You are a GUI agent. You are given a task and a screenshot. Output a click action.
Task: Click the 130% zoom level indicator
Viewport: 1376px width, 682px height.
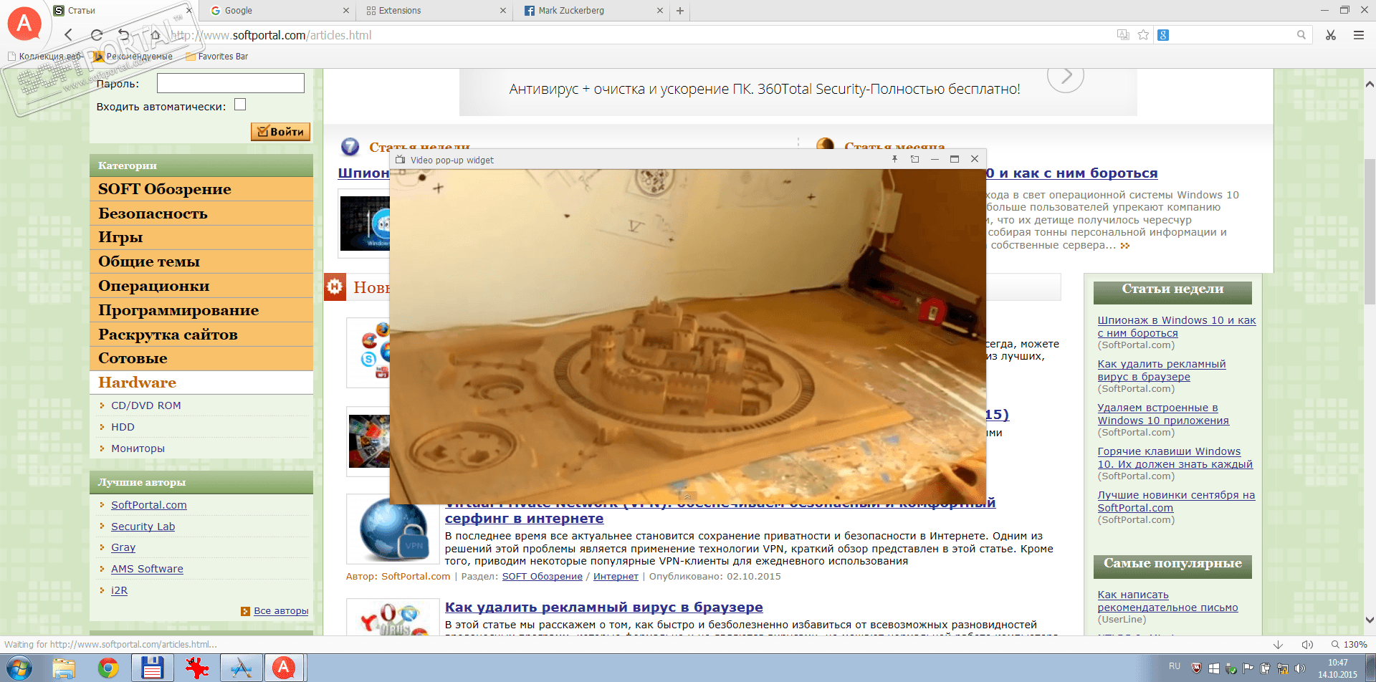pyautogui.click(x=1349, y=645)
